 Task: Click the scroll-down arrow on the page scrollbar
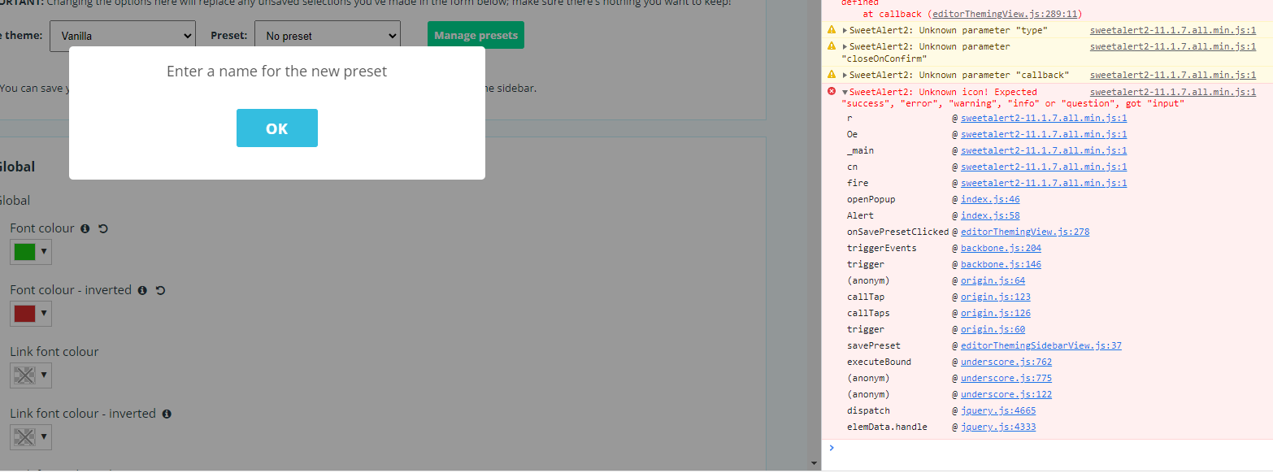tap(815, 462)
